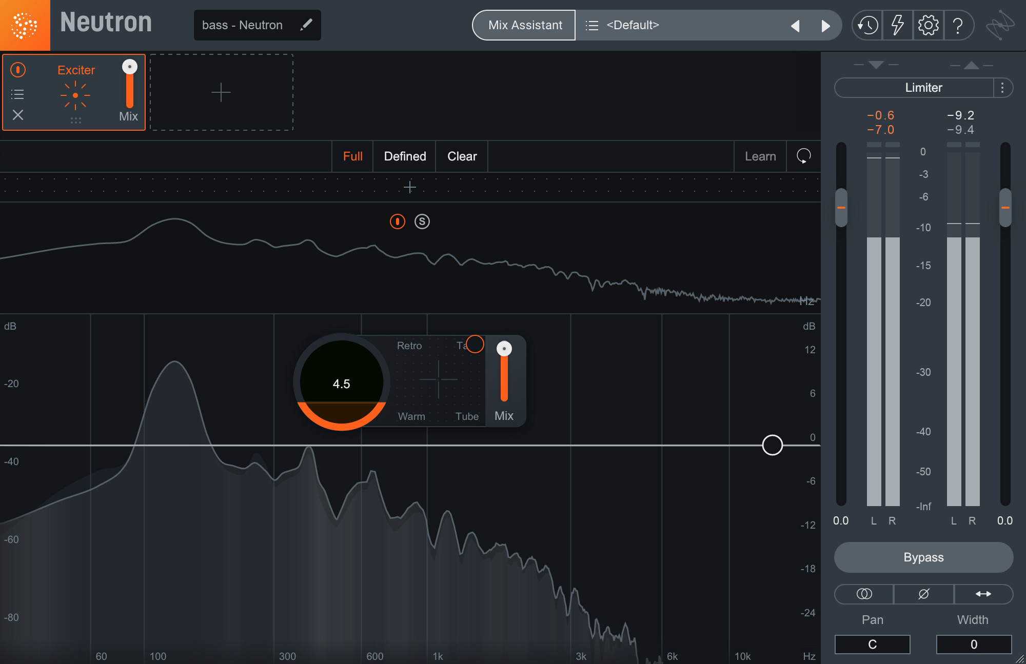The image size is (1026, 664).
Task: Click the iZotope logo at top right
Action: [x=1001, y=25]
